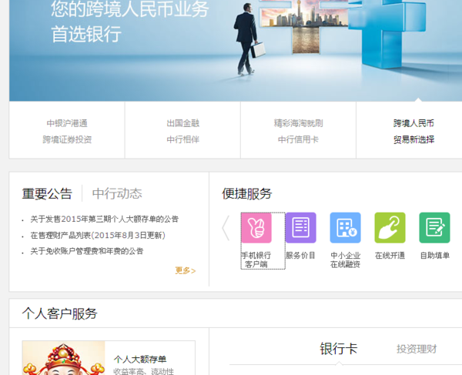This screenshot has width=462, height=375.
Task: Open the 个人大额存单 promo thumbnail
Action: click(x=64, y=358)
